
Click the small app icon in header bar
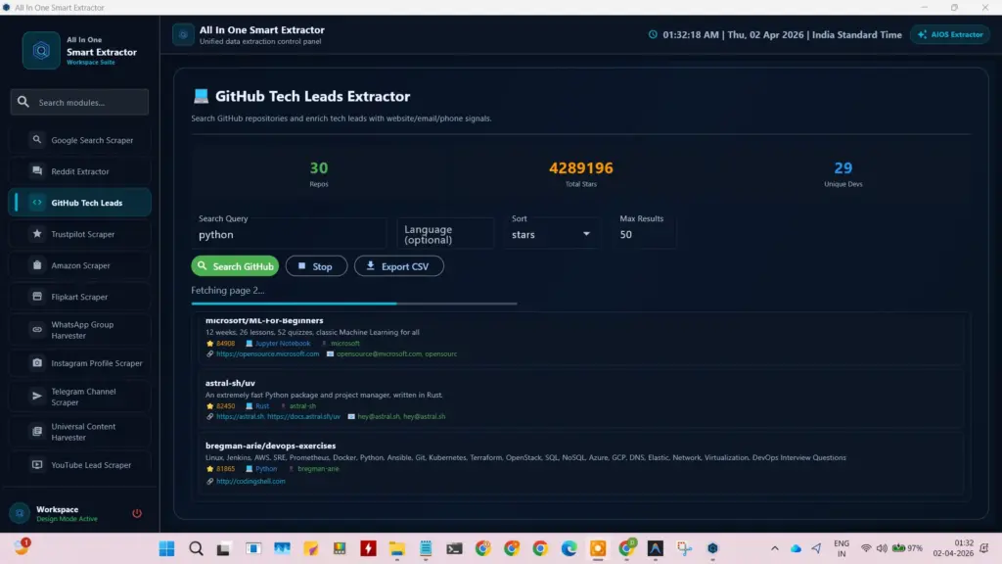[183, 34]
